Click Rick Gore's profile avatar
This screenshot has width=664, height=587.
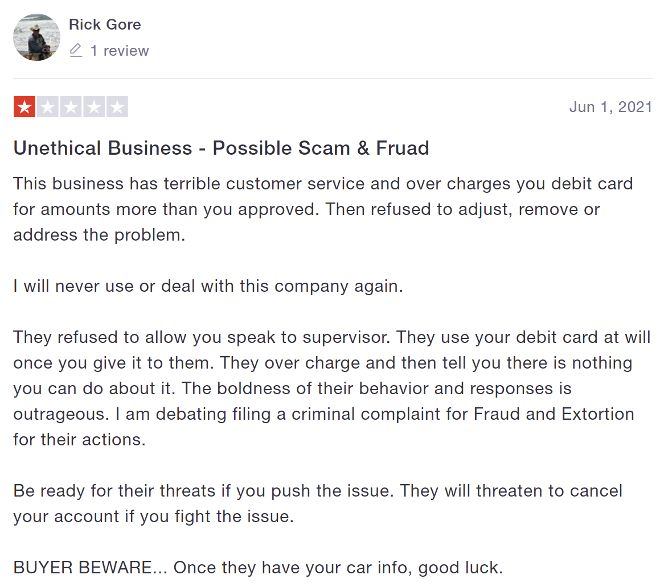37,37
